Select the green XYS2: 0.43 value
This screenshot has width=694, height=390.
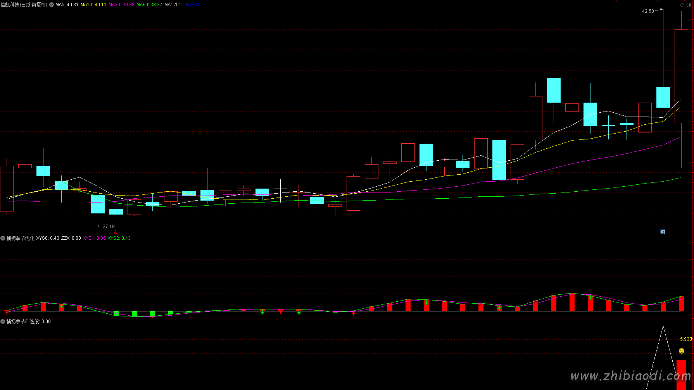[x=119, y=238]
